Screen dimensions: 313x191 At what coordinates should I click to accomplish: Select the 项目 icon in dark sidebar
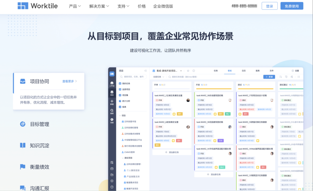pos(112,93)
